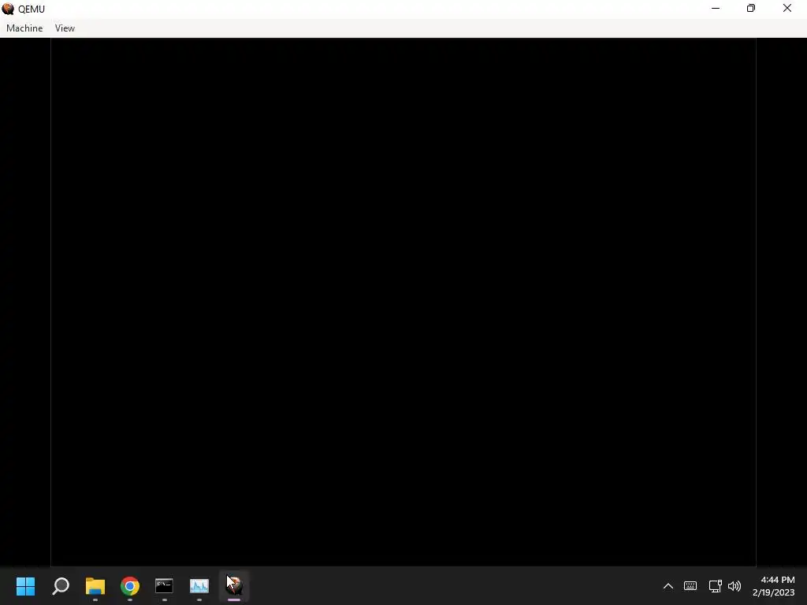Select the QEMU icon in the taskbar
This screenshot has height=605, width=807.
coord(234,586)
